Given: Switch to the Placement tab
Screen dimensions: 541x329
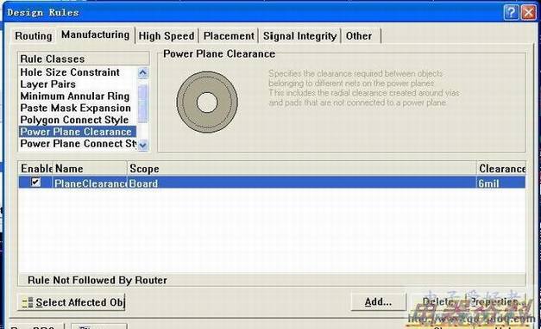Looking at the screenshot, I should [229, 36].
